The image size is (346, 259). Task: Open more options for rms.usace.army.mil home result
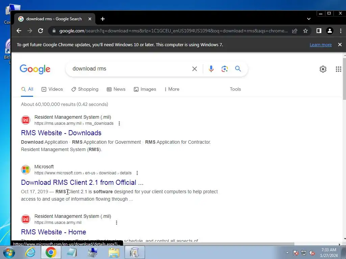click(x=117, y=223)
